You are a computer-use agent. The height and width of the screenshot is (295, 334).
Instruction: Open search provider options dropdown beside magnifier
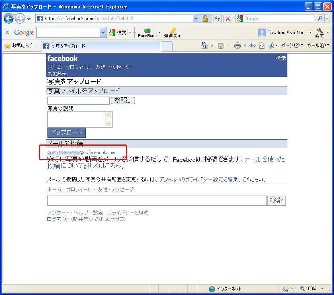coord(327,19)
